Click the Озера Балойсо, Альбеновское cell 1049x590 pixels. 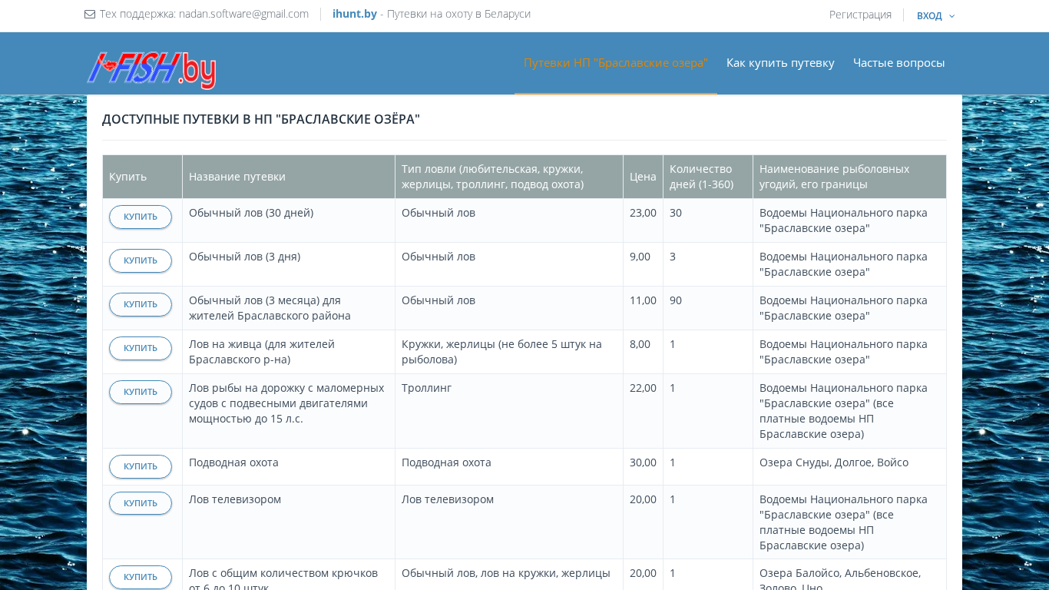tap(849, 575)
